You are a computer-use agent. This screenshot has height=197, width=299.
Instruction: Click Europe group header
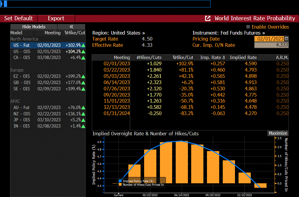click(x=17, y=70)
